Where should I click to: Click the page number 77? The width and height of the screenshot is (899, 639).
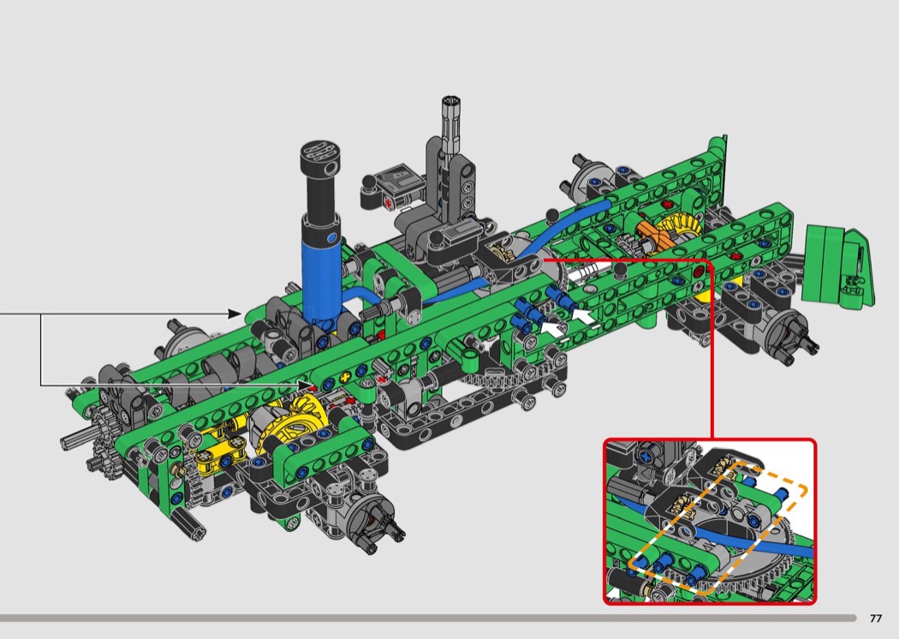tap(875, 618)
